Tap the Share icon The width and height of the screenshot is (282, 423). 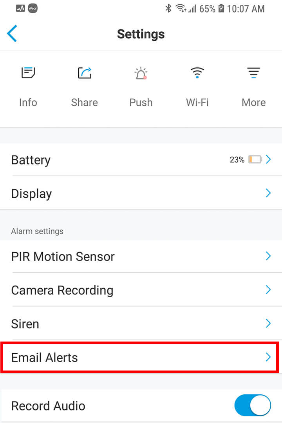pos(84,73)
